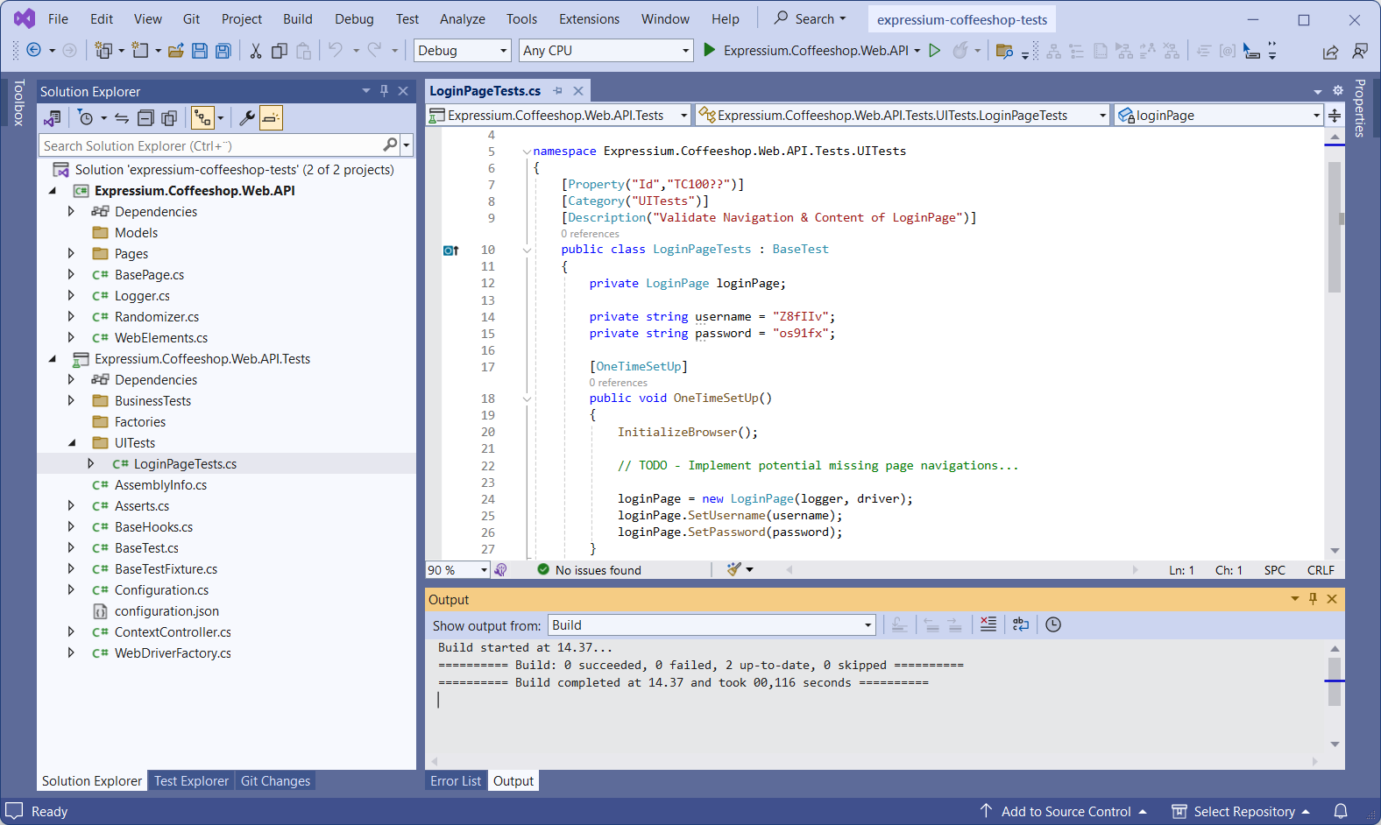Open Properties wrench icon in Solution Explorer

[x=247, y=118]
